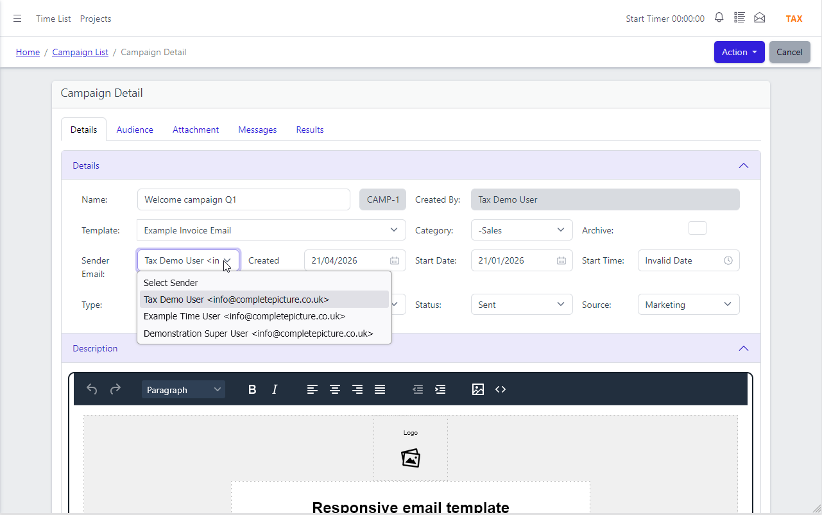Justify text alignment

pyautogui.click(x=380, y=389)
